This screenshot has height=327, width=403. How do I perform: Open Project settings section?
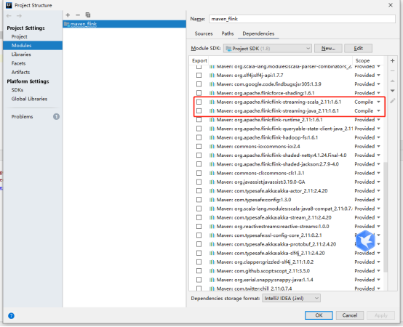(x=19, y=37)
